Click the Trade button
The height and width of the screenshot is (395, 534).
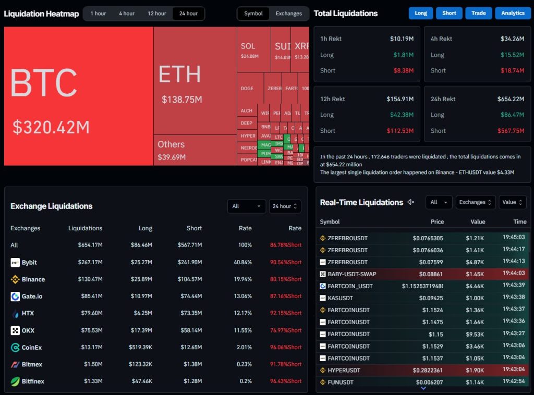pos(479,13)
